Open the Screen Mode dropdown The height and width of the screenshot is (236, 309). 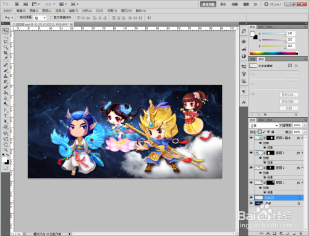tap(75, 4)
